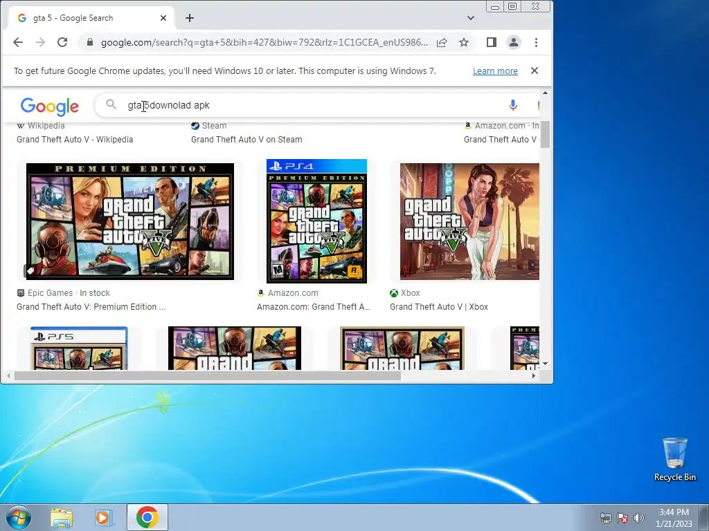Open the Epic Games Premium Edition image
709x531 pixels.
point(130,222)
